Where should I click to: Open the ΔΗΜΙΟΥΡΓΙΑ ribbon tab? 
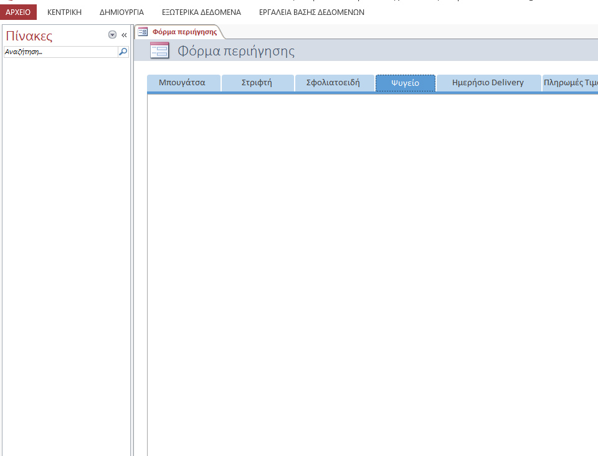click(x=121, y=12)
